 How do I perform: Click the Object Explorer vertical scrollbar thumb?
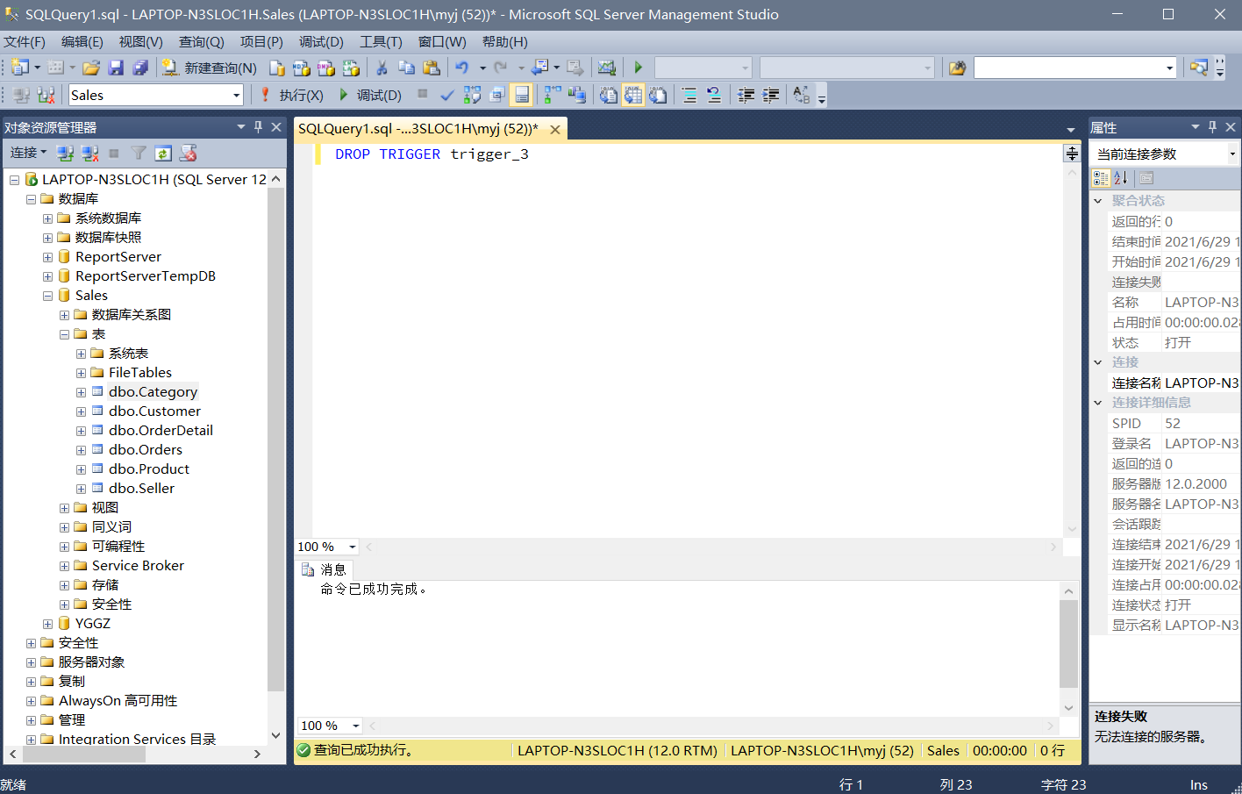point(276,440)
